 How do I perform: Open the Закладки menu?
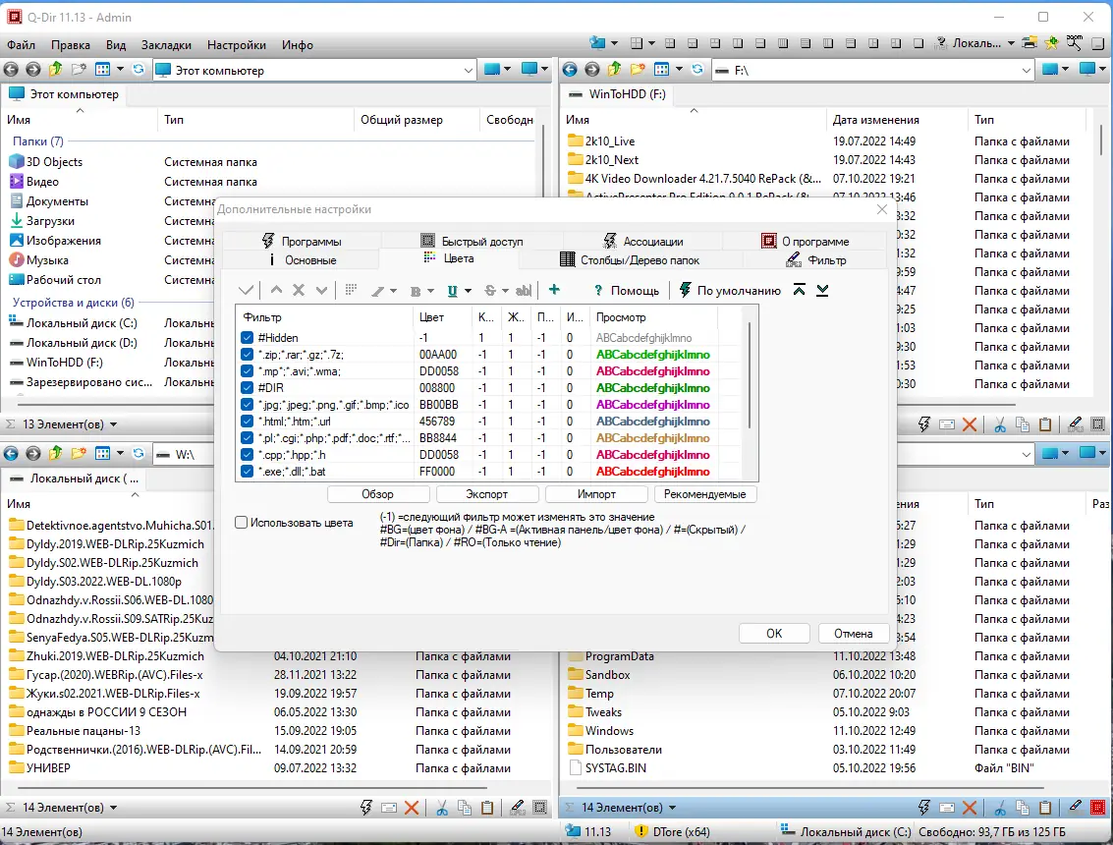(x=167, y=45)
